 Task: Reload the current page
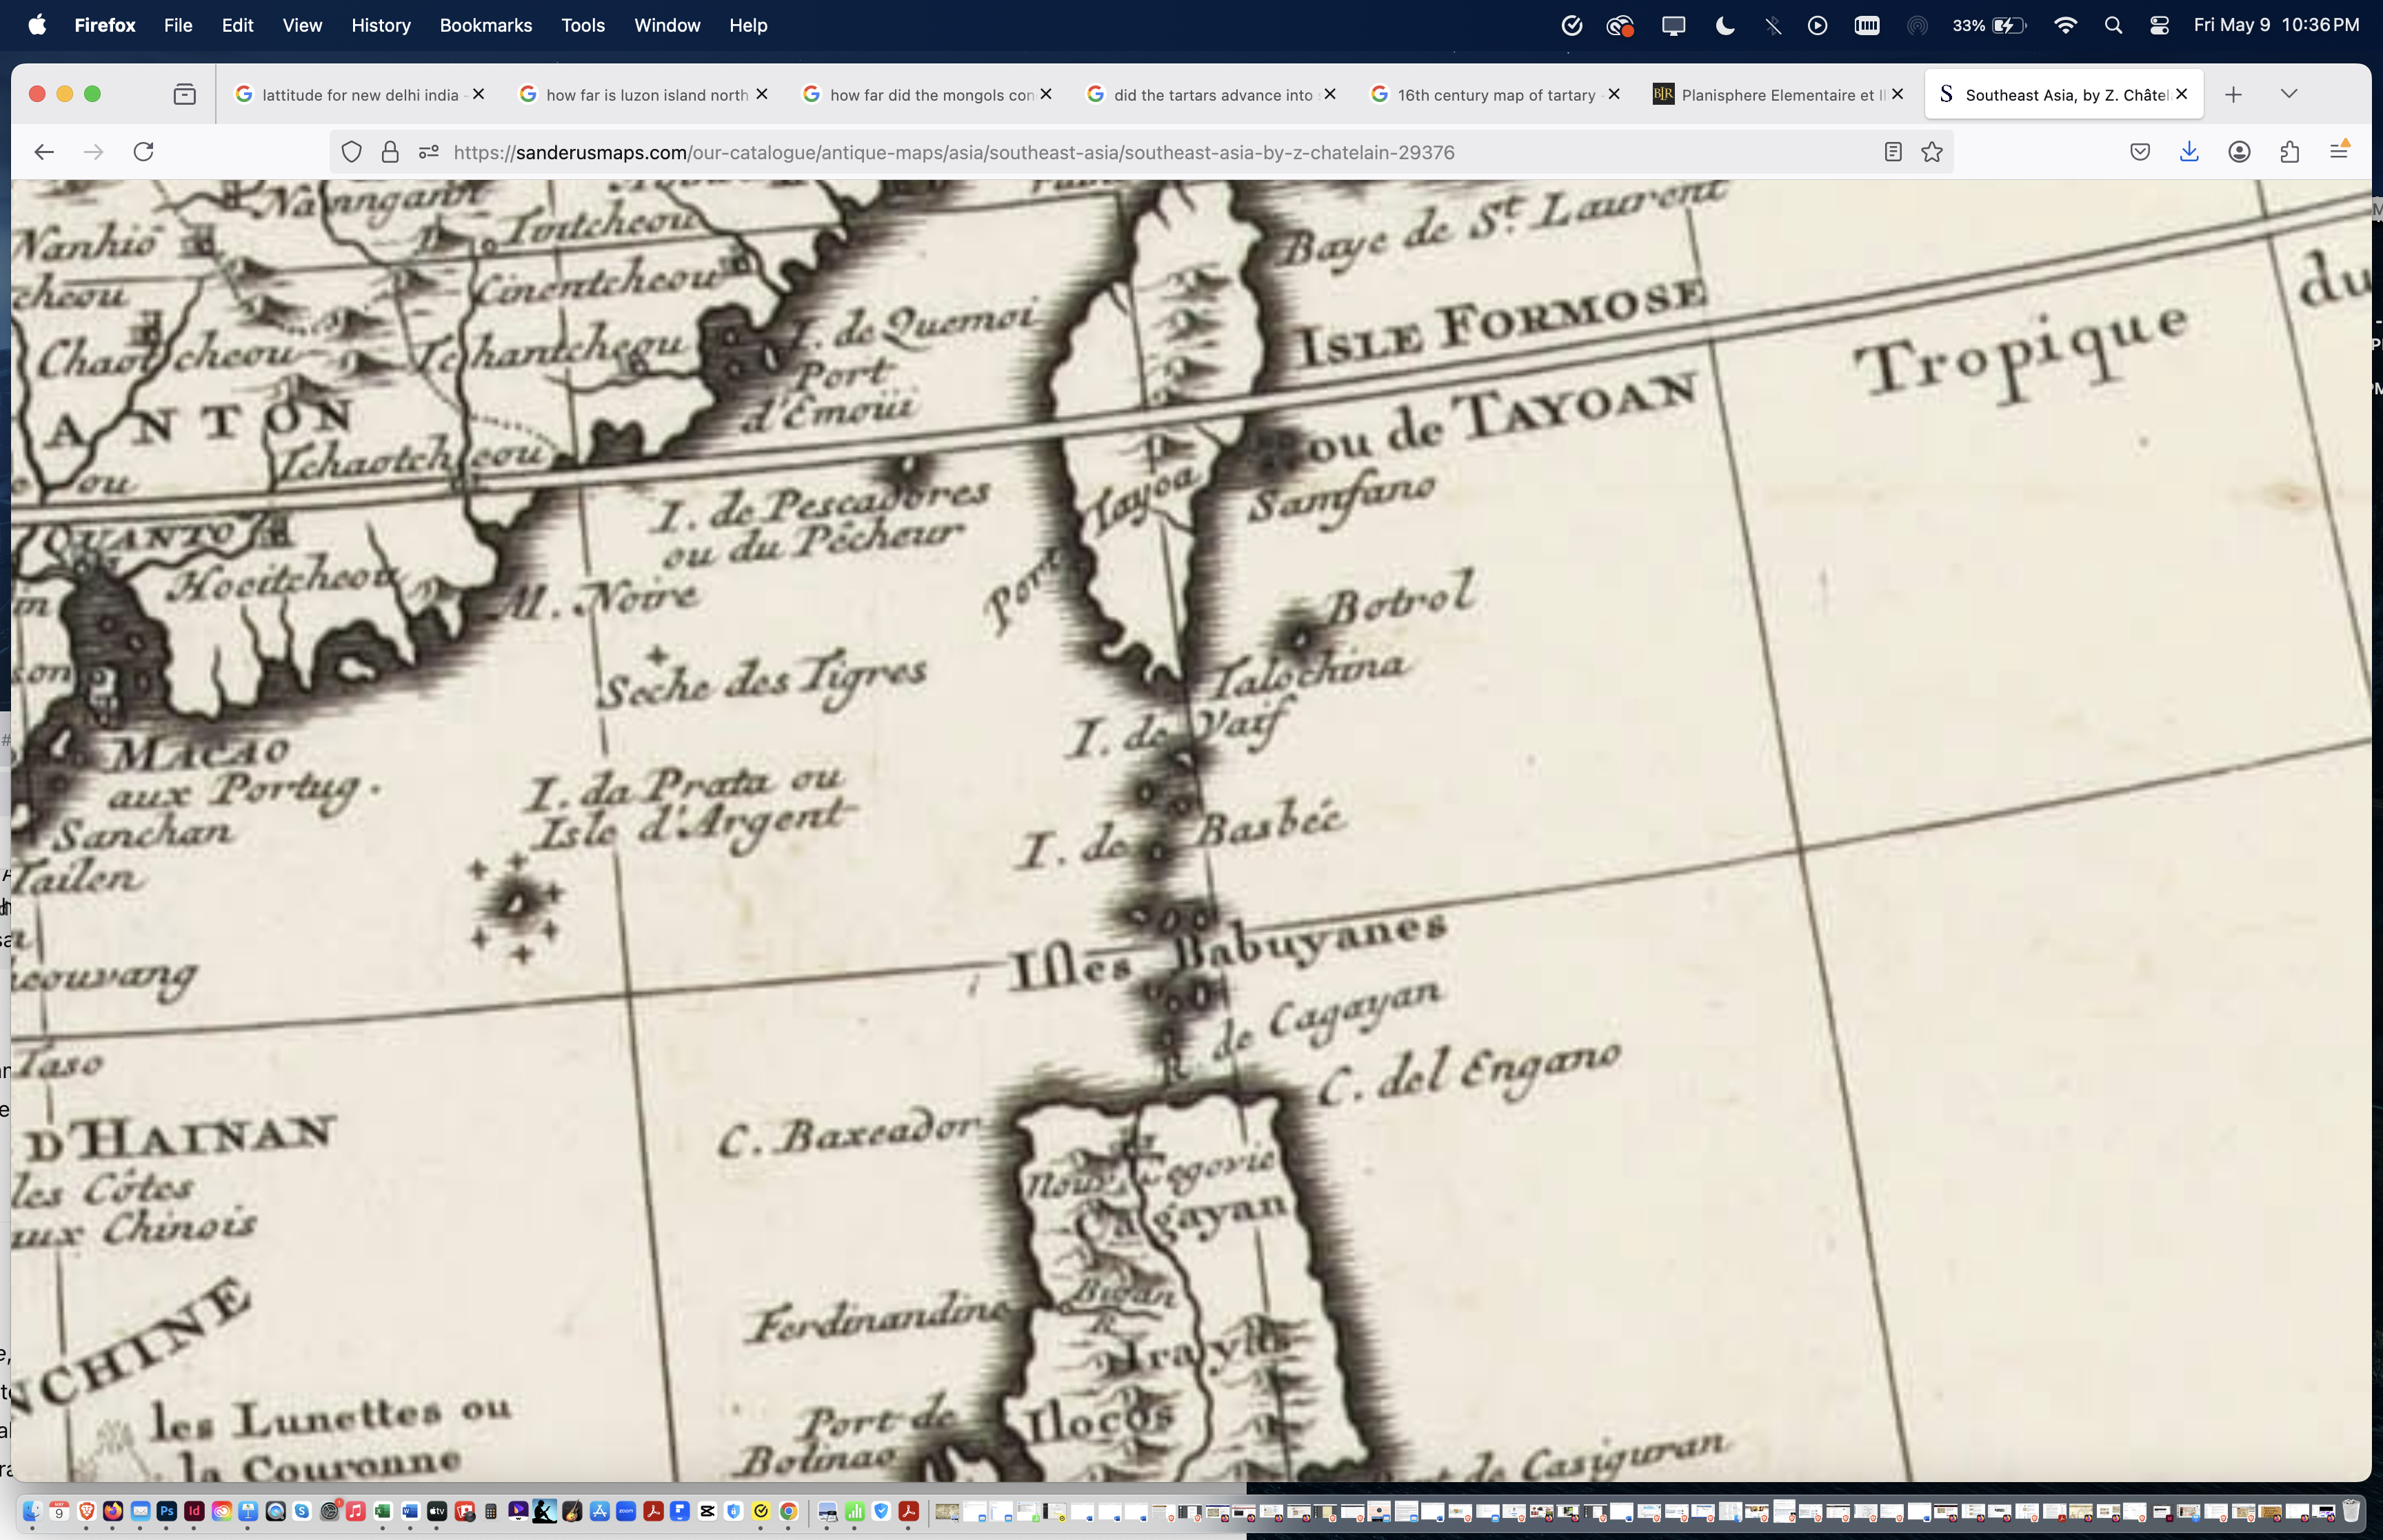tap(144, 152)
